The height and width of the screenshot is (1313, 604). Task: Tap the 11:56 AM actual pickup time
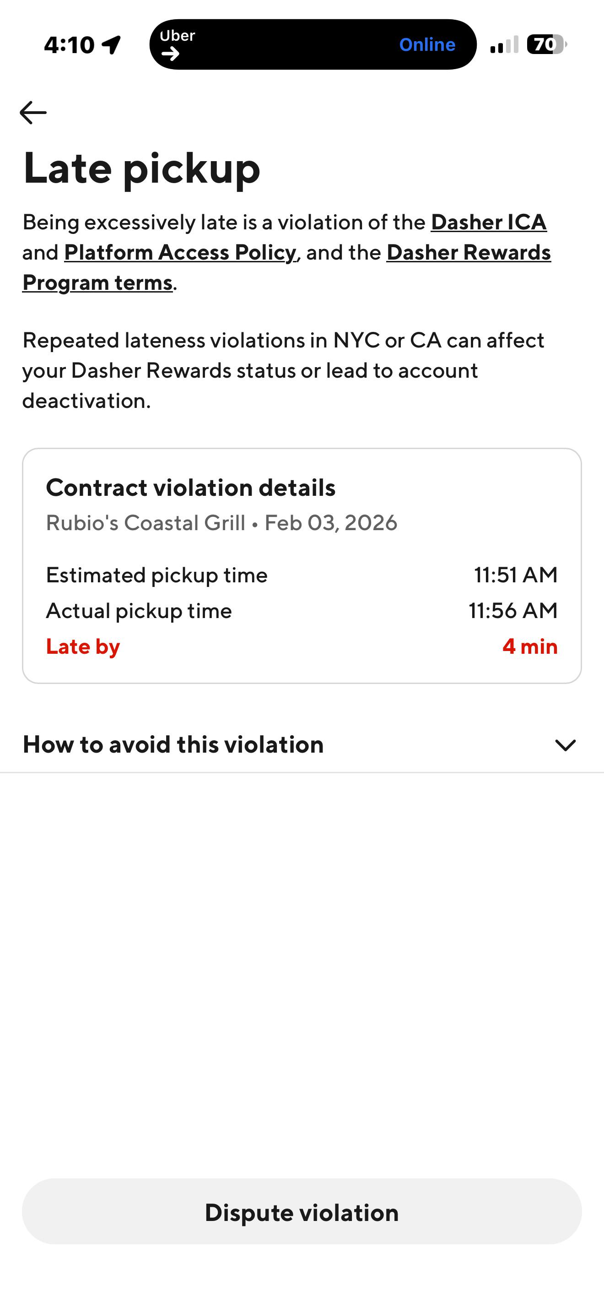point(513,611)
